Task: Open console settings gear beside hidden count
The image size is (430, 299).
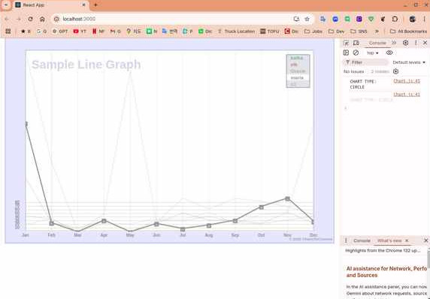Action: 395,71
